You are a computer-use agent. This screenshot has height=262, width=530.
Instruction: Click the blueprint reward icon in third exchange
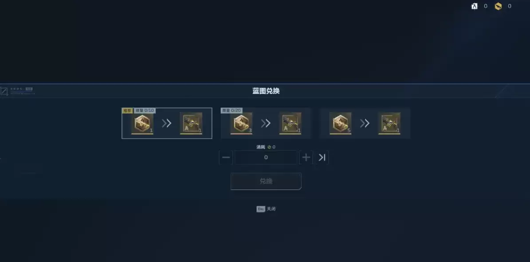point(389,123)
